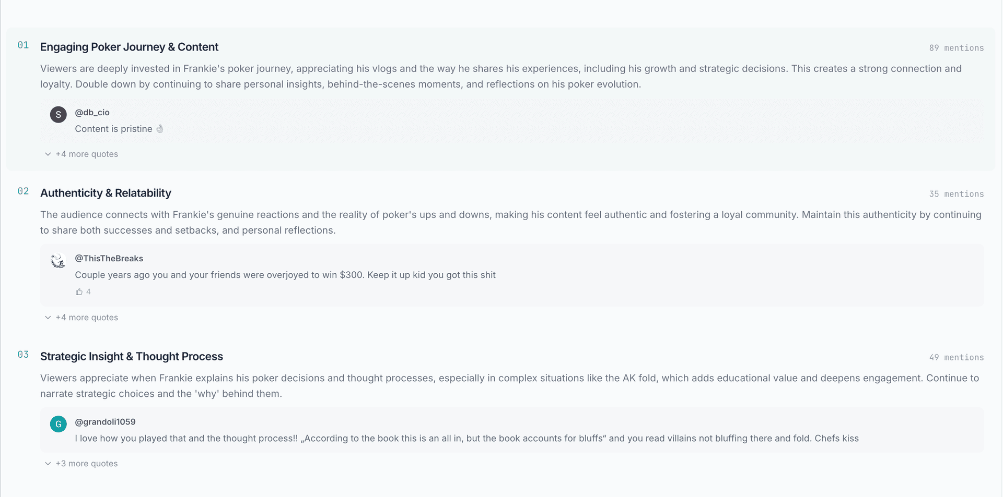
Task: Open the @db_cio username
Action: tap(92, 112)
